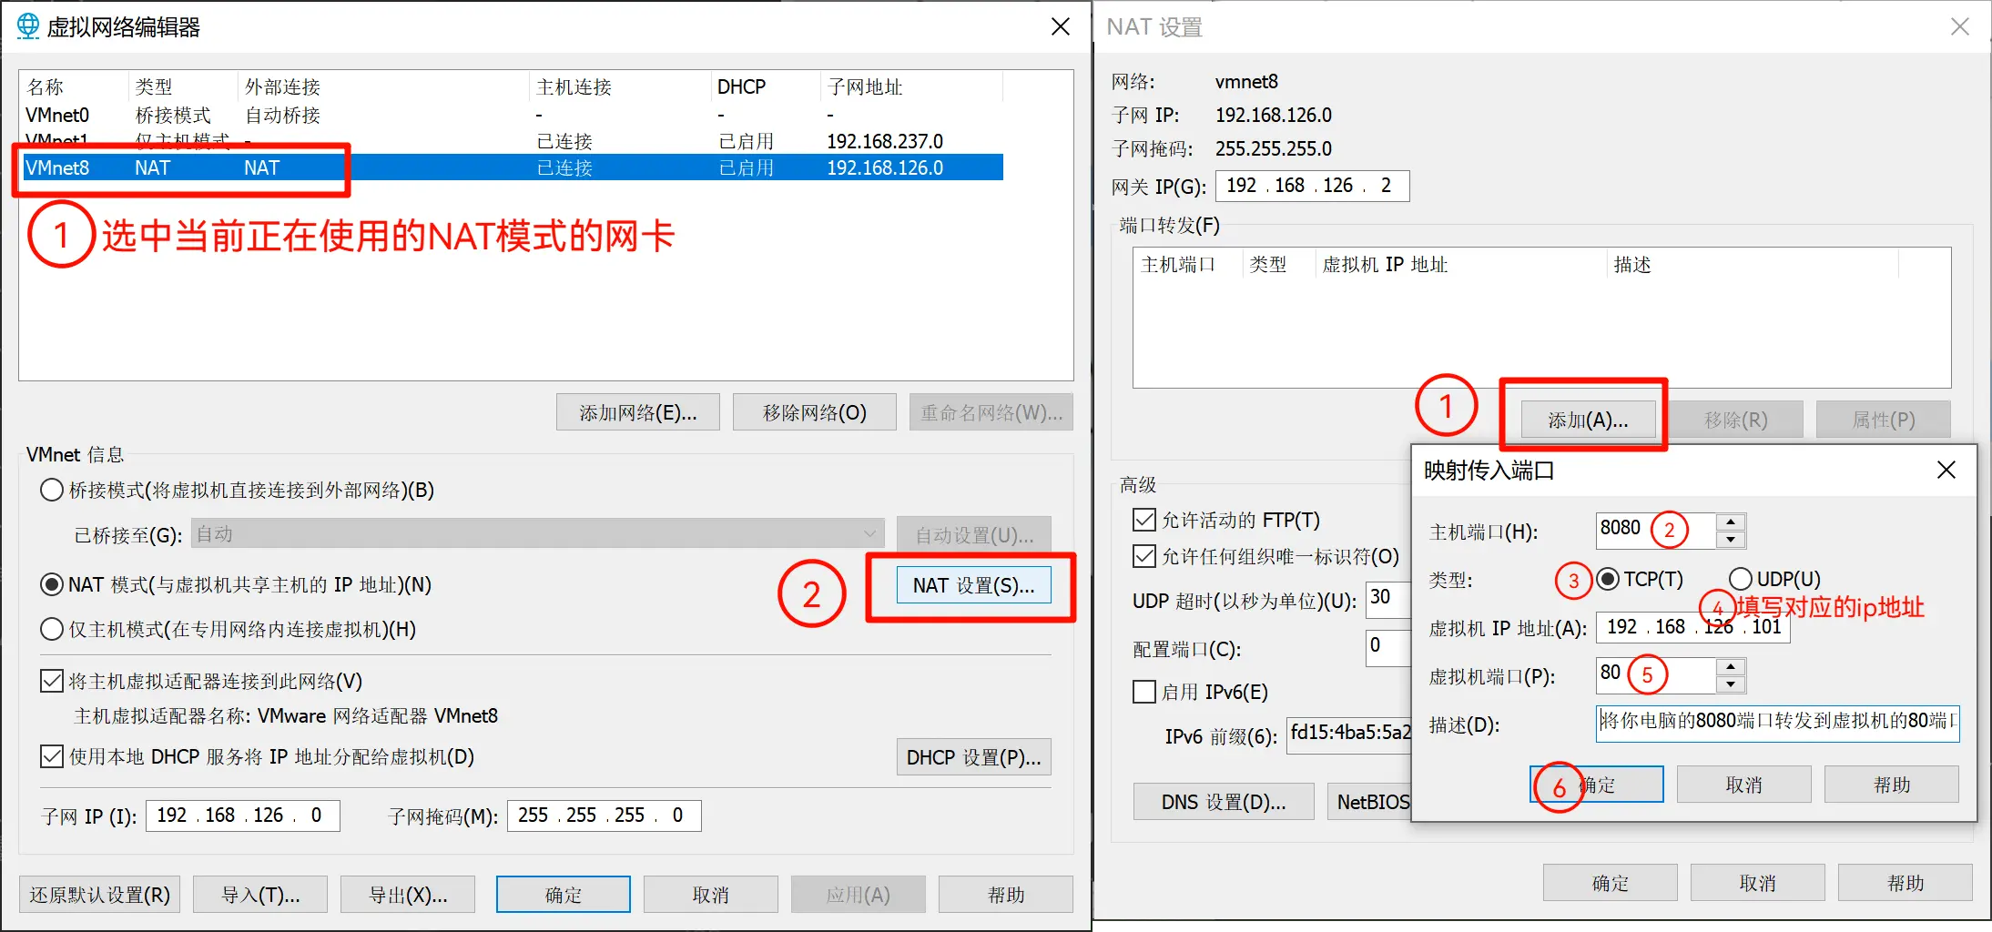Click 主机端口 column header in port forwarding list

pyautogui.click(x=1188, y=264)
